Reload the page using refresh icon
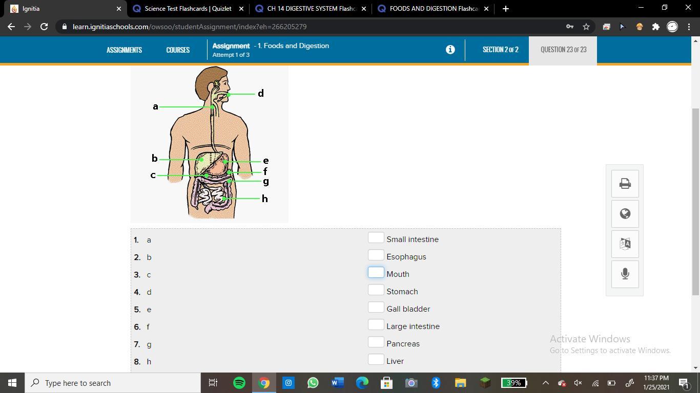This screenshot has height=393, width=700. [x=44, y=27]
